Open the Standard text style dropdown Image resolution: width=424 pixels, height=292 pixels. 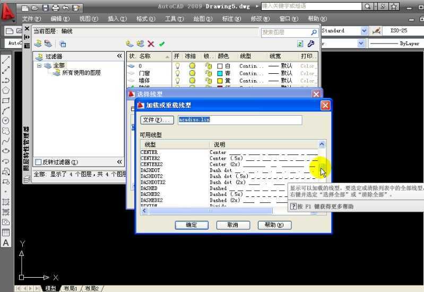tap(364, 31)
